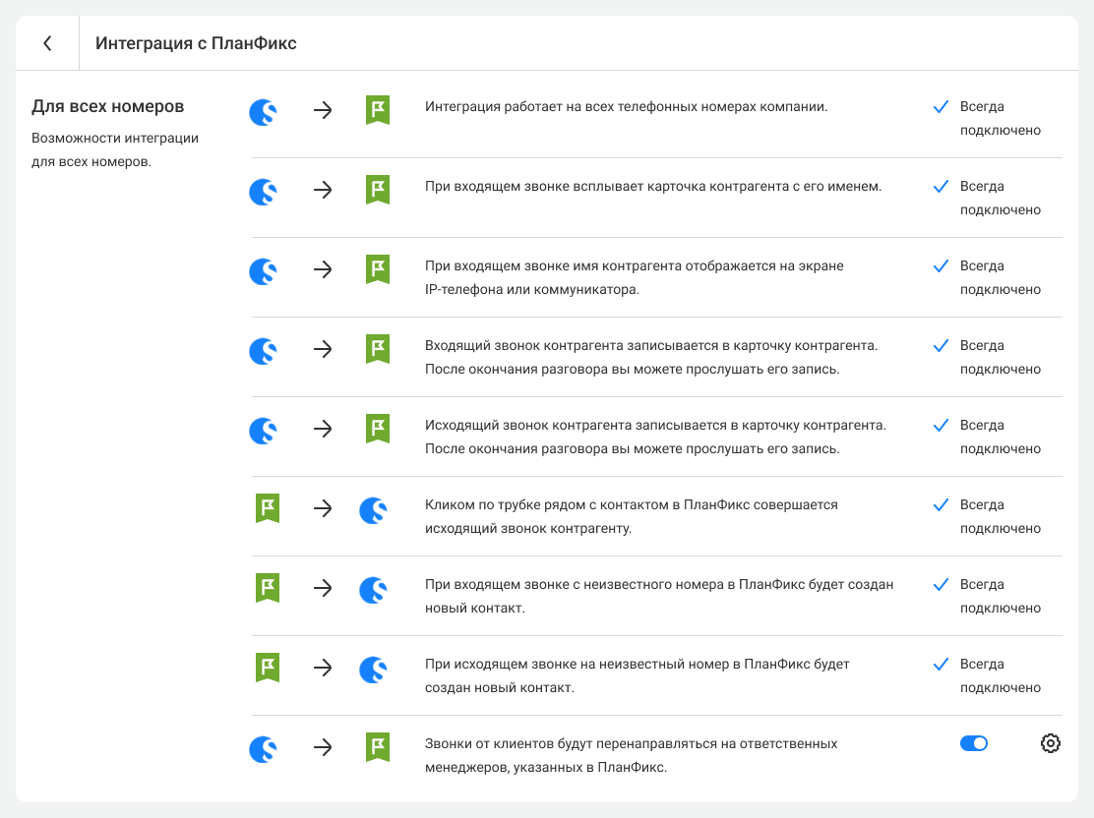Click 'Всегда подключено' in 'Интеграция работает' row

click(1001, 119)
